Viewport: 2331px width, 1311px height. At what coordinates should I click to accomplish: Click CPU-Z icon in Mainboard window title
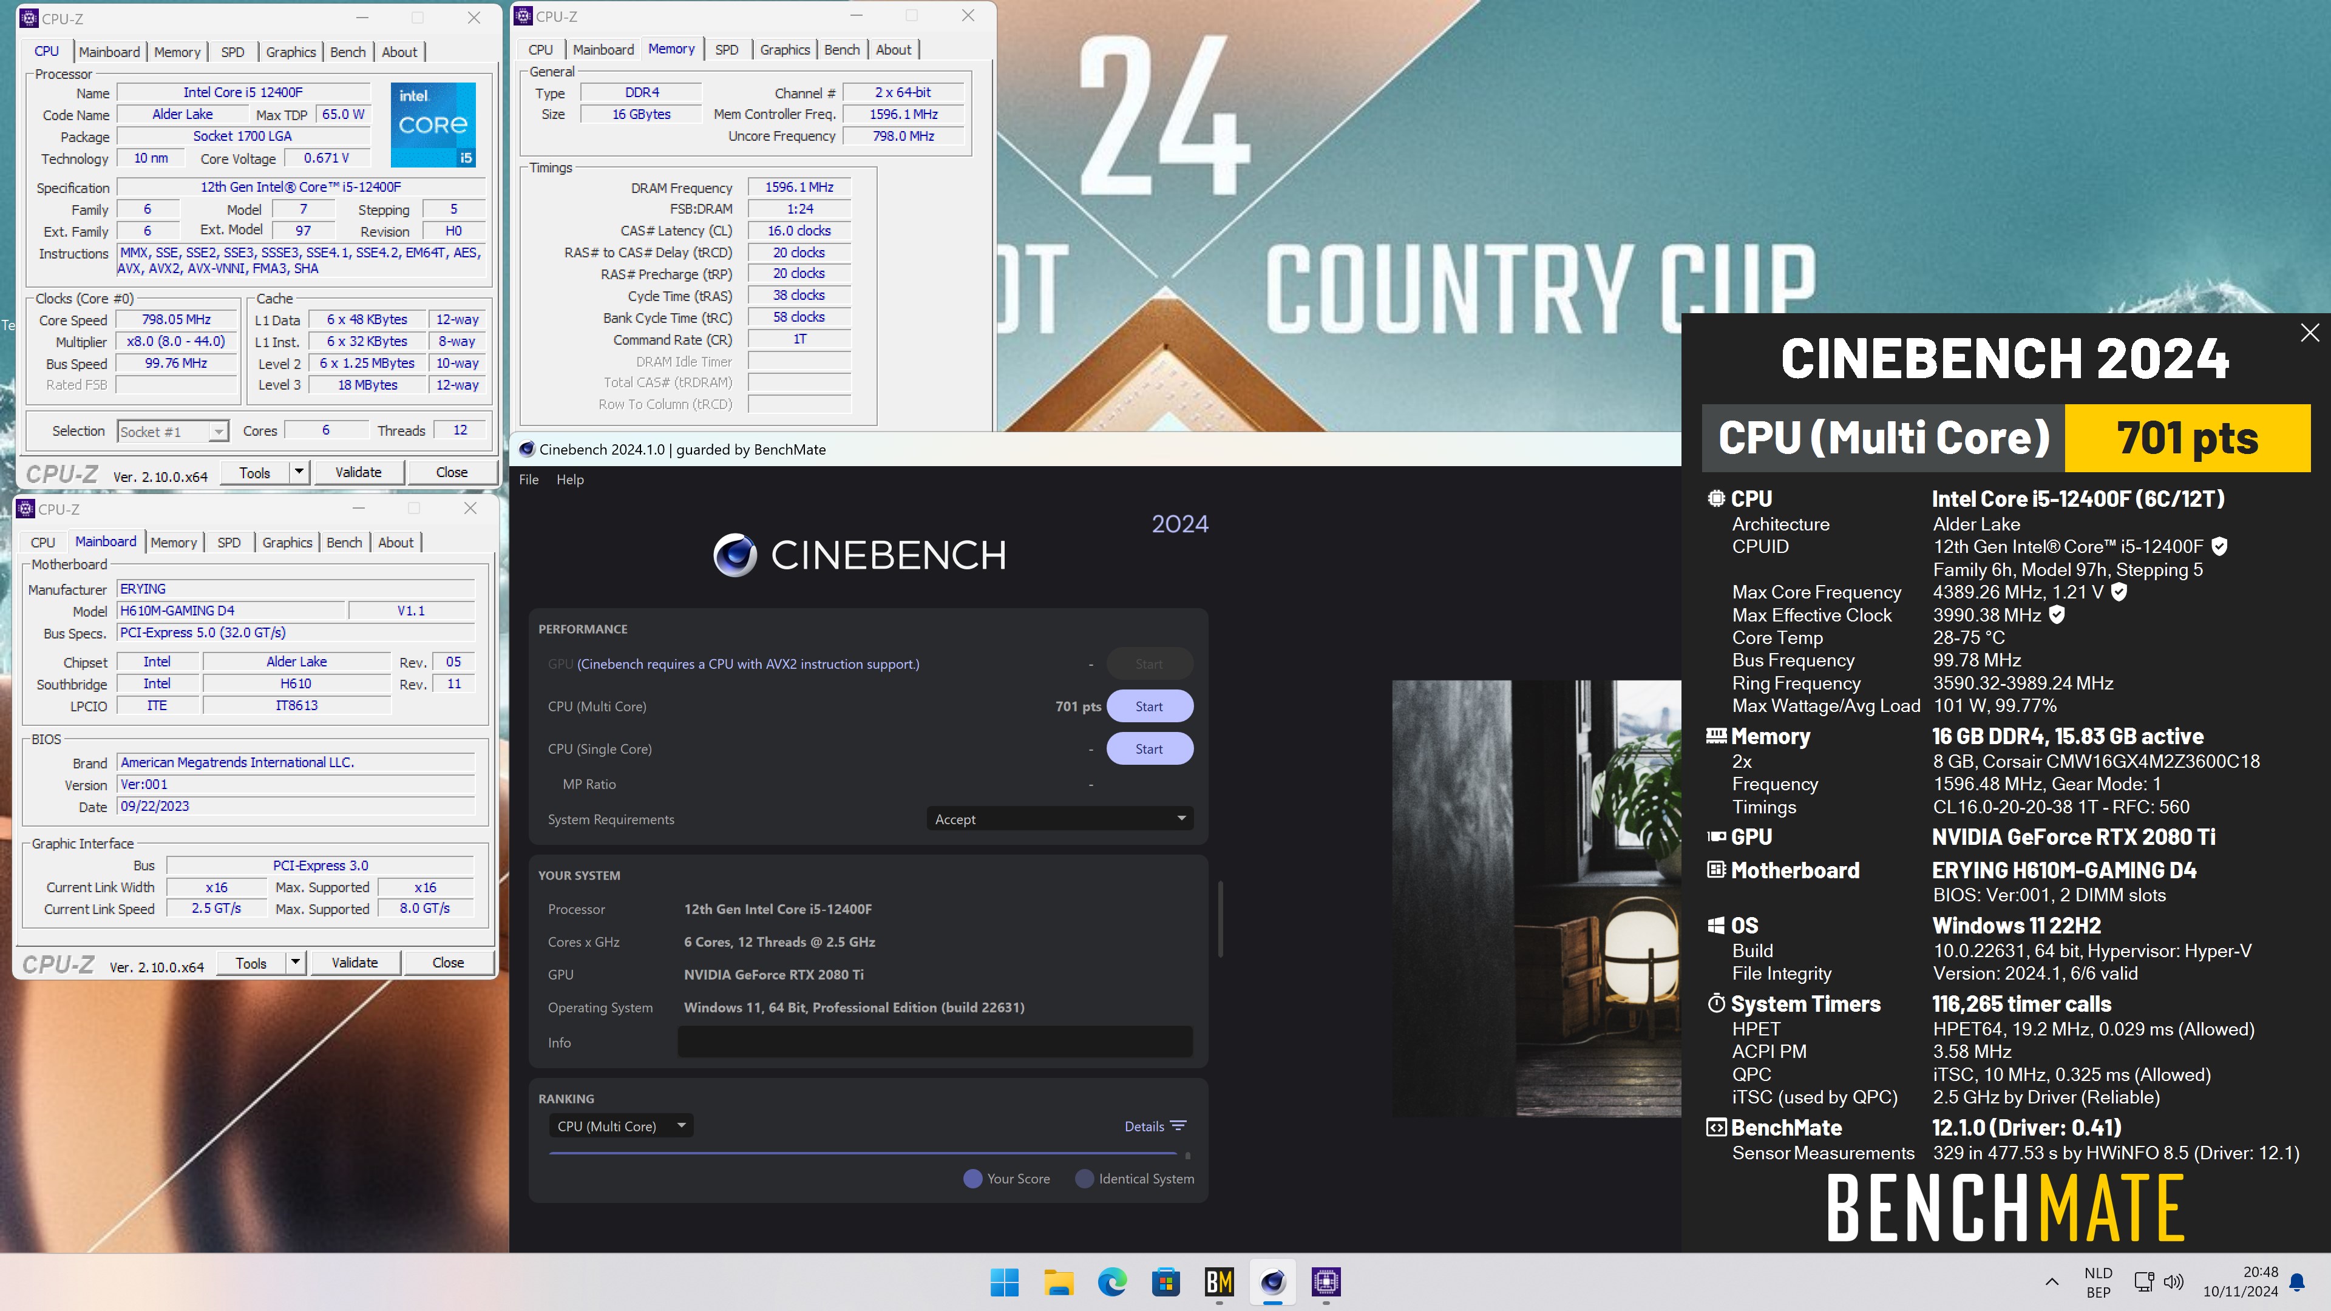click(x=25, y=509)
